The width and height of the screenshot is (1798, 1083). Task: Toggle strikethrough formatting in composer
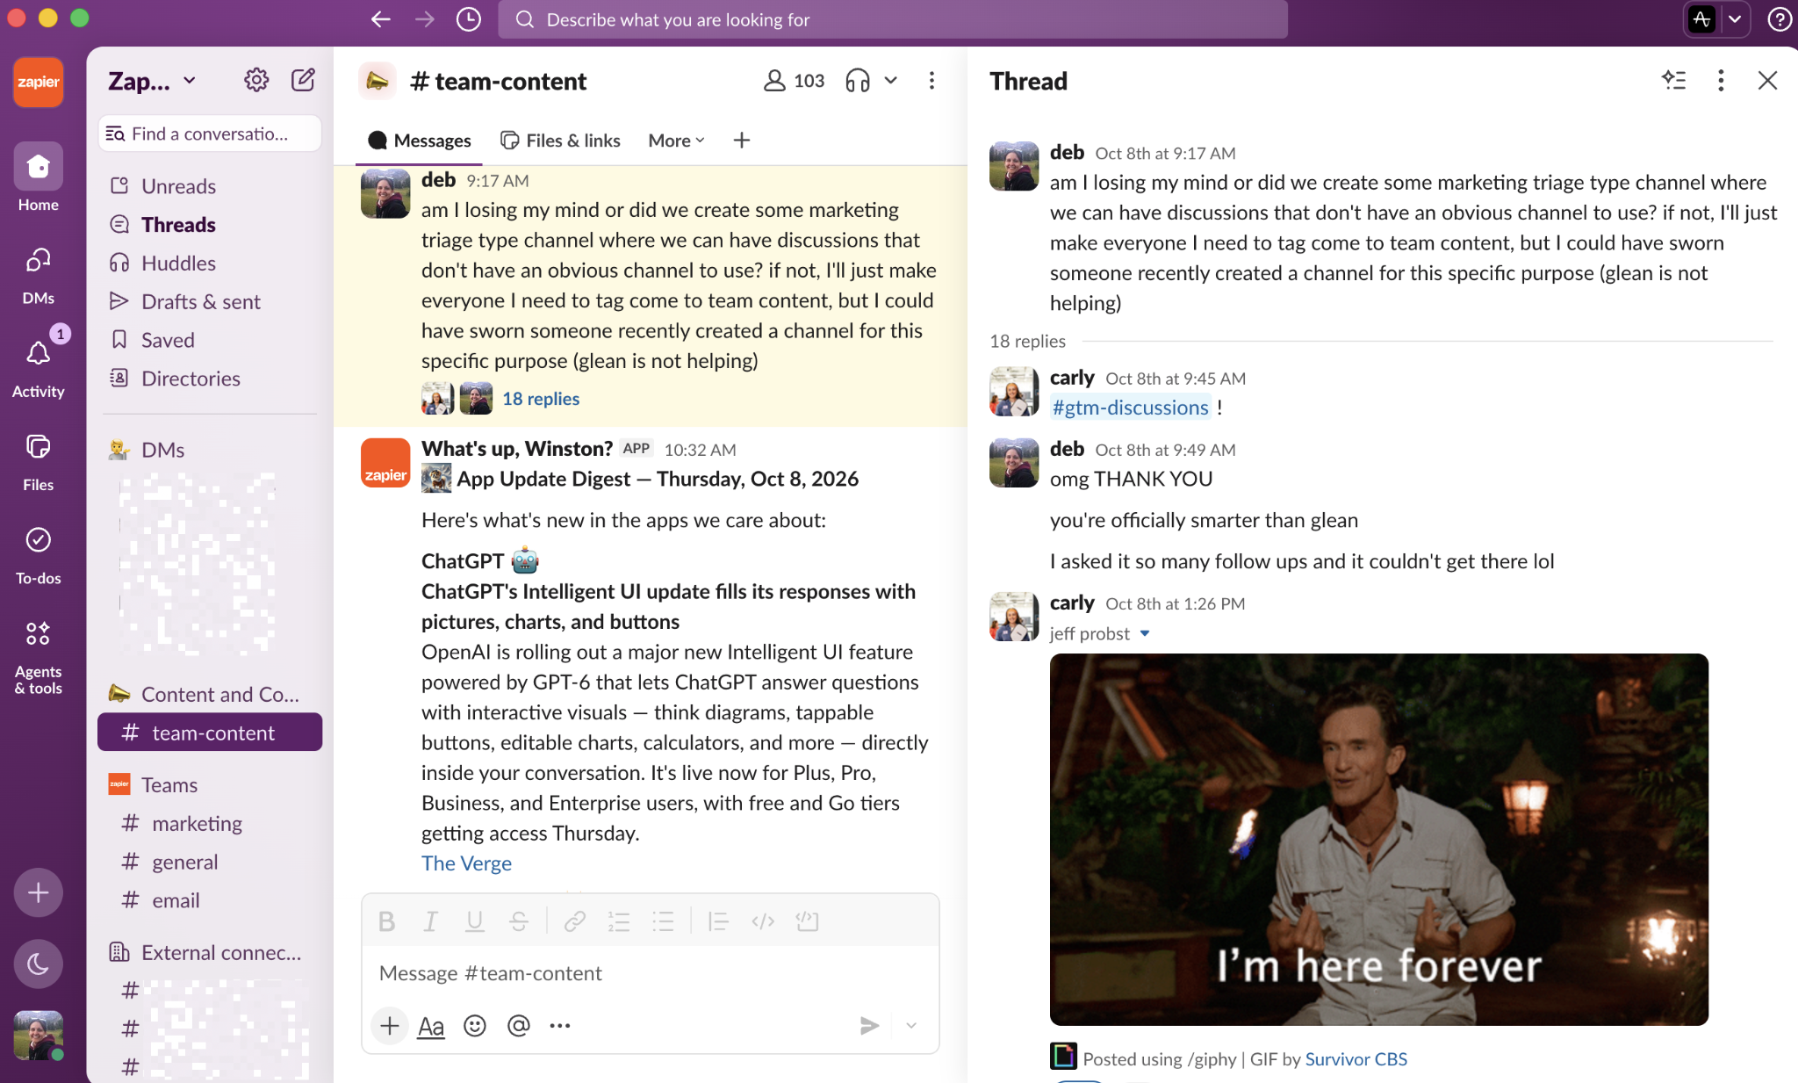[x=519, y=921]
